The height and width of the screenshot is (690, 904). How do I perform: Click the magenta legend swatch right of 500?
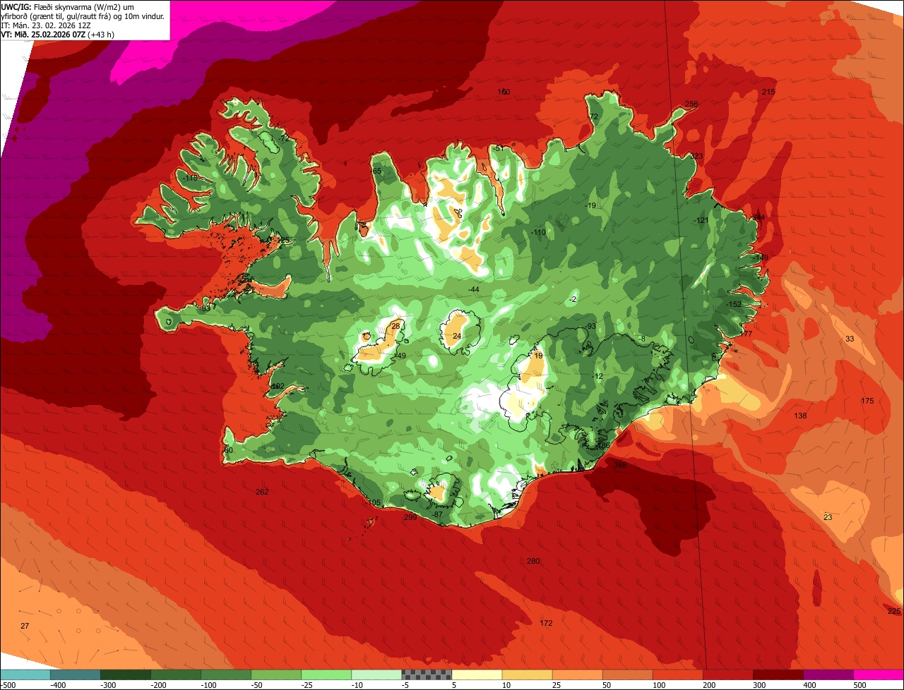879,674
